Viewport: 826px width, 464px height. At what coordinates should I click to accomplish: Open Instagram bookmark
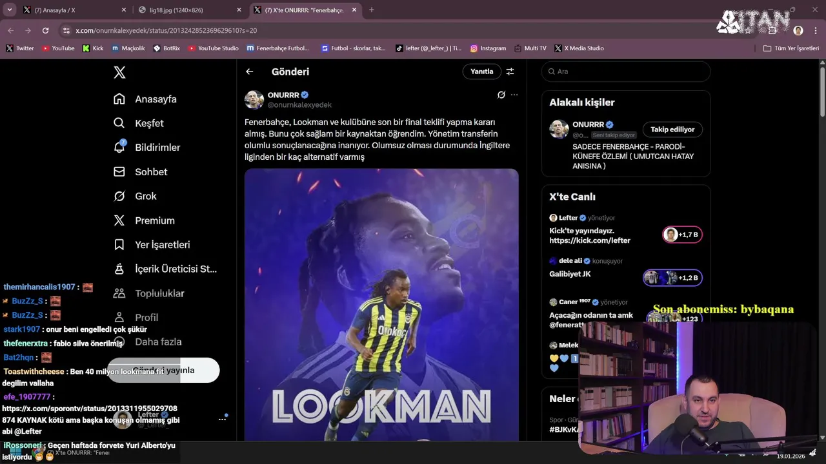click(489, 48)
